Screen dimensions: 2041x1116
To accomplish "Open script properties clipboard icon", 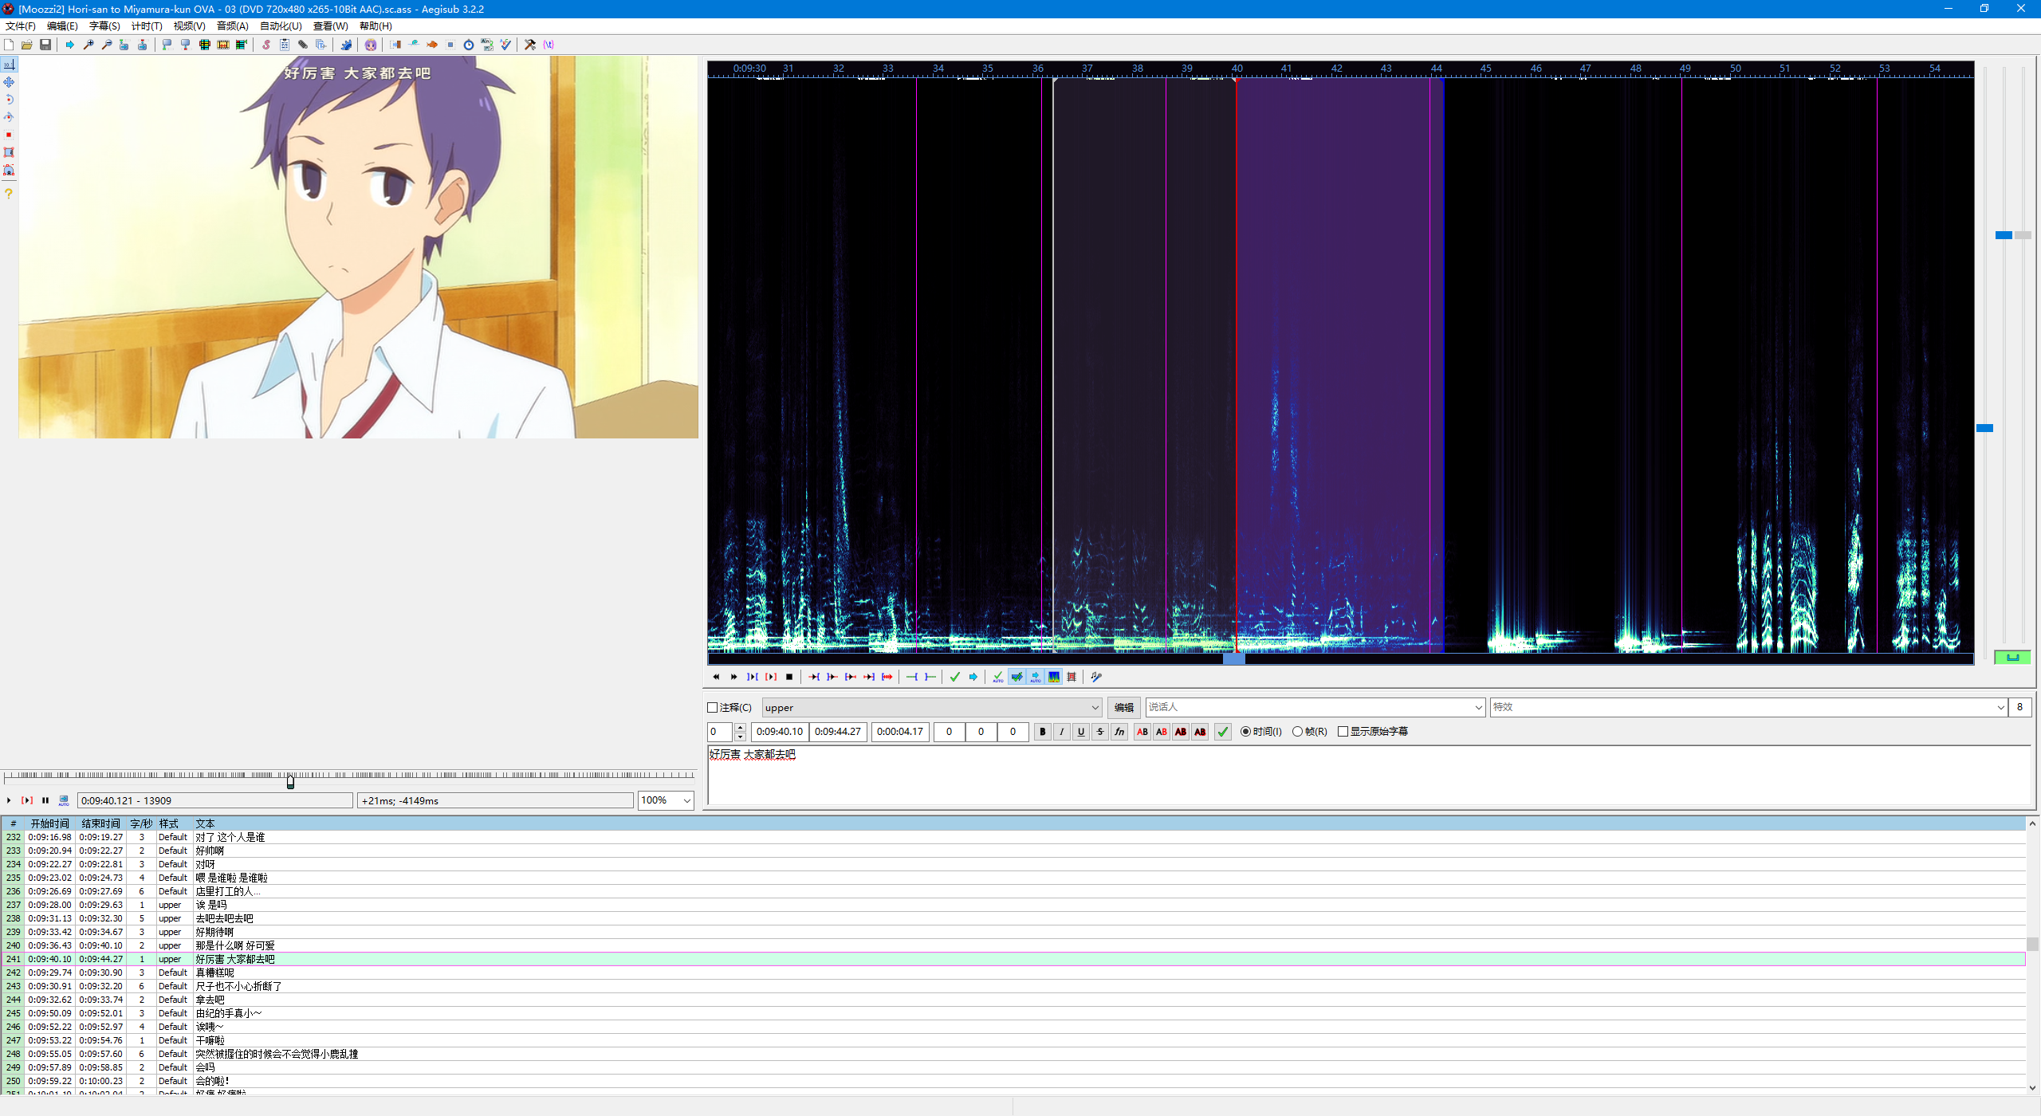I will (x=285, y=45).
